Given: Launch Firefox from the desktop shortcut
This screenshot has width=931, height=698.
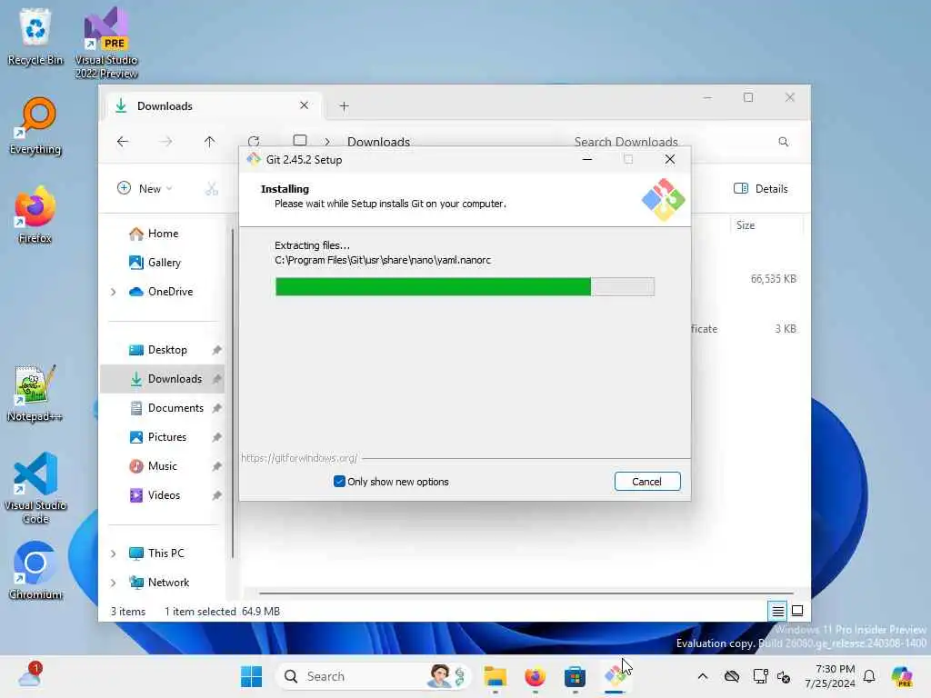Looking at the screenshot, I should pyautogui.click(x=35, y=214).
